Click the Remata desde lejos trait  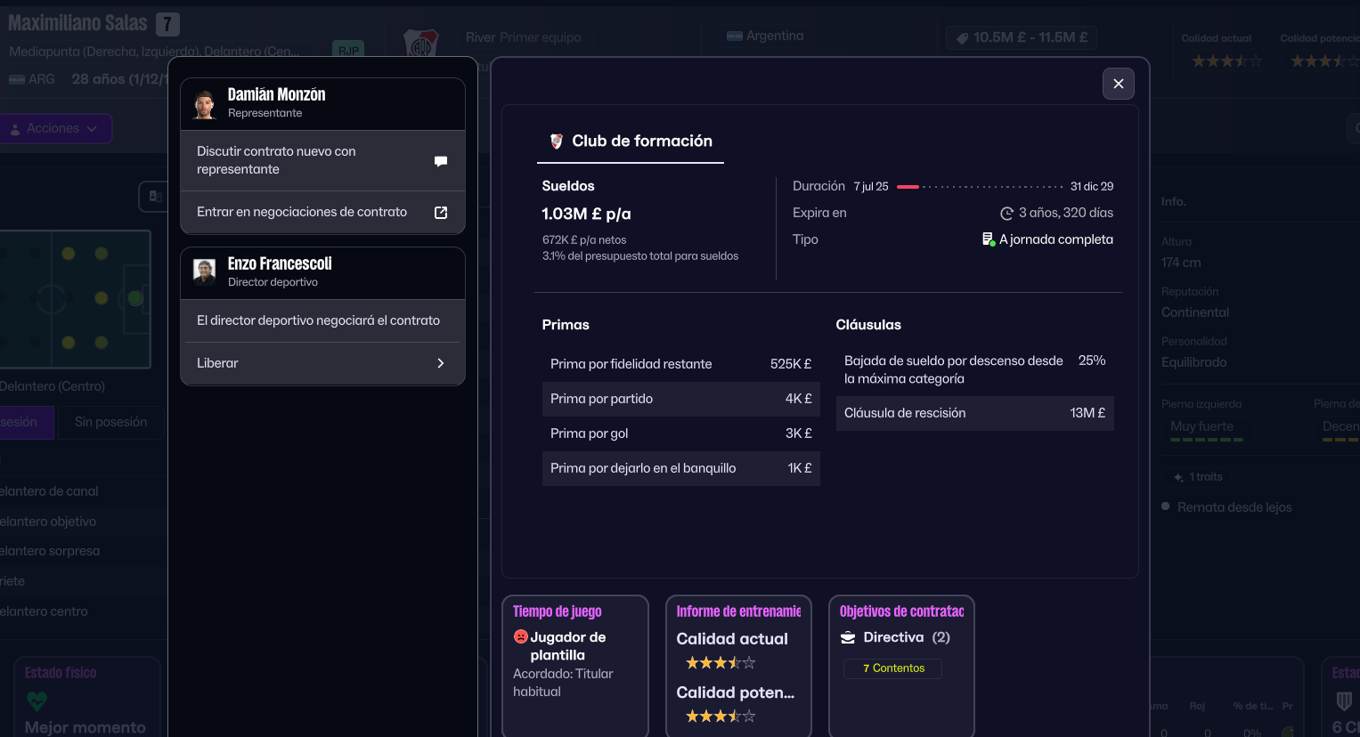point(1234,507)
